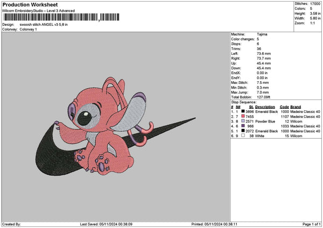This screenshot has width=323, height=228.
Task: Click the 'EndX:' label
Action: (236, 73)
